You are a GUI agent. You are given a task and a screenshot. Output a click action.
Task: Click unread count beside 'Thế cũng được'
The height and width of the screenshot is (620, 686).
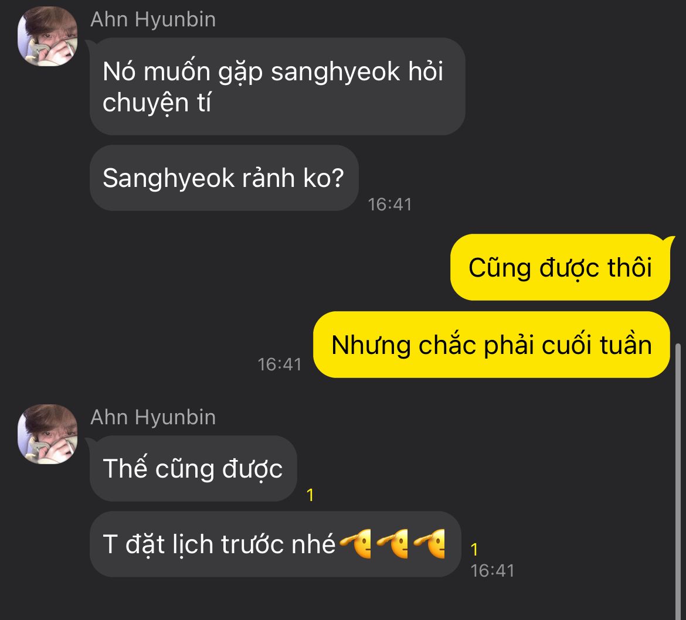(x=310, y=495)
